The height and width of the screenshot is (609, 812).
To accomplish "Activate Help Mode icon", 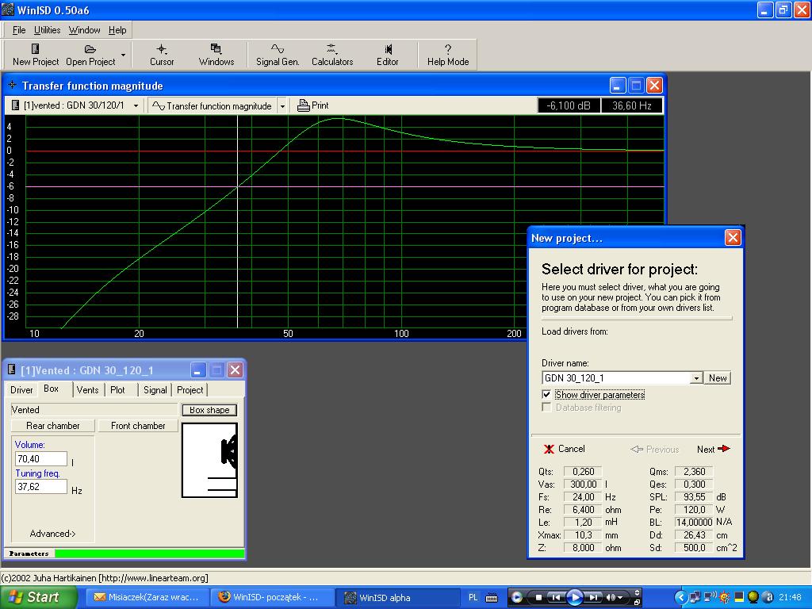I will click(448, 54).
